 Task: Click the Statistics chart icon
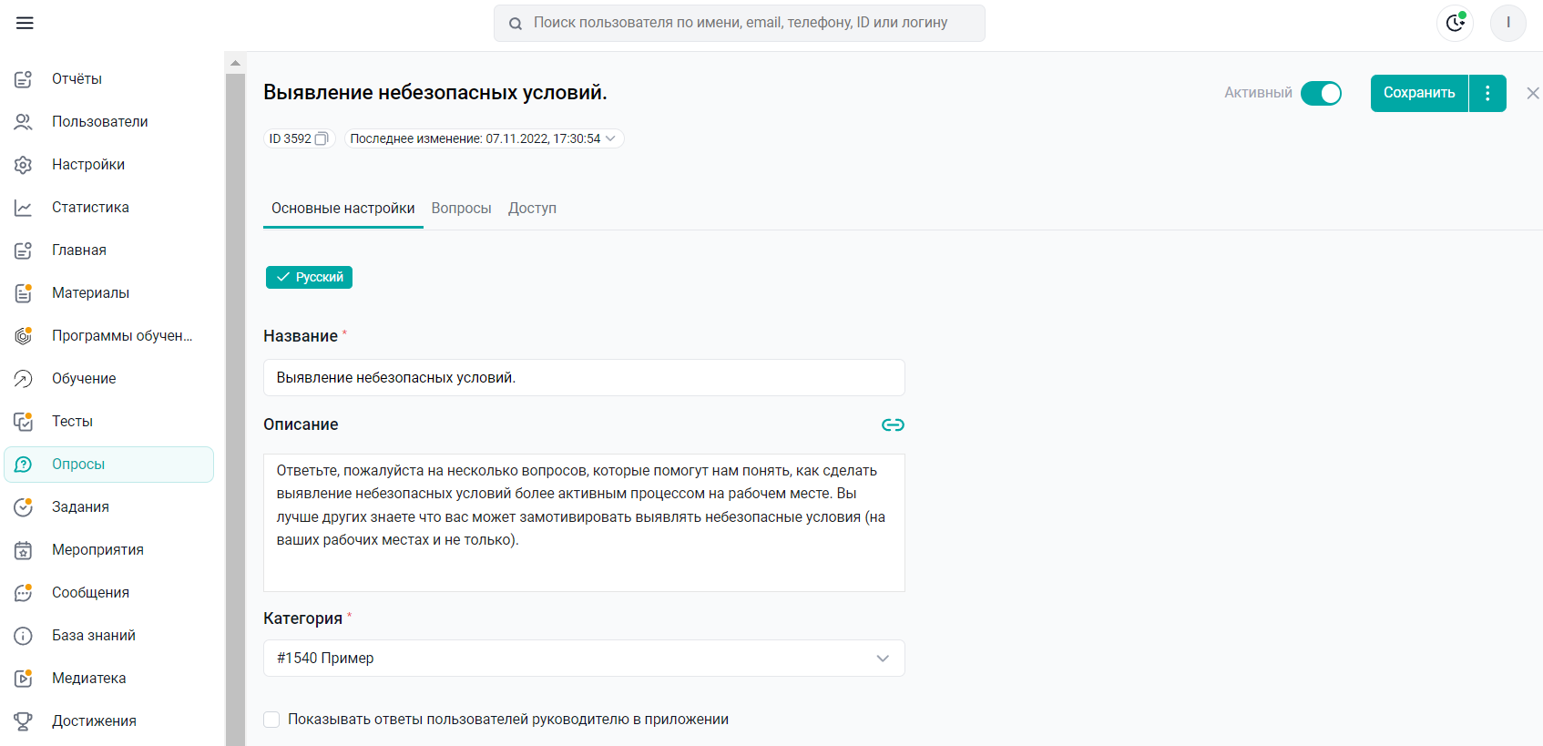pos(24,208)
